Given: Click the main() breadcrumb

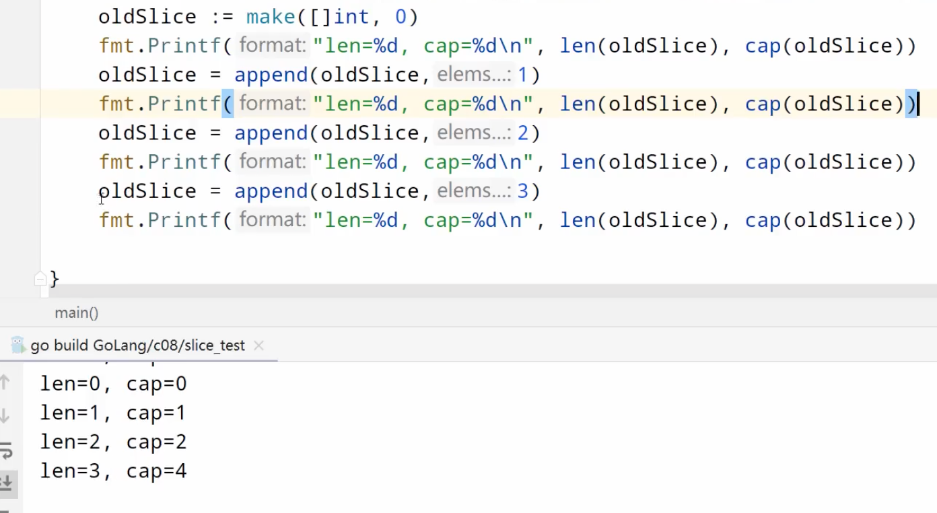Looking at the screenshot, I should pyautogui.click(x=77, y=312).
